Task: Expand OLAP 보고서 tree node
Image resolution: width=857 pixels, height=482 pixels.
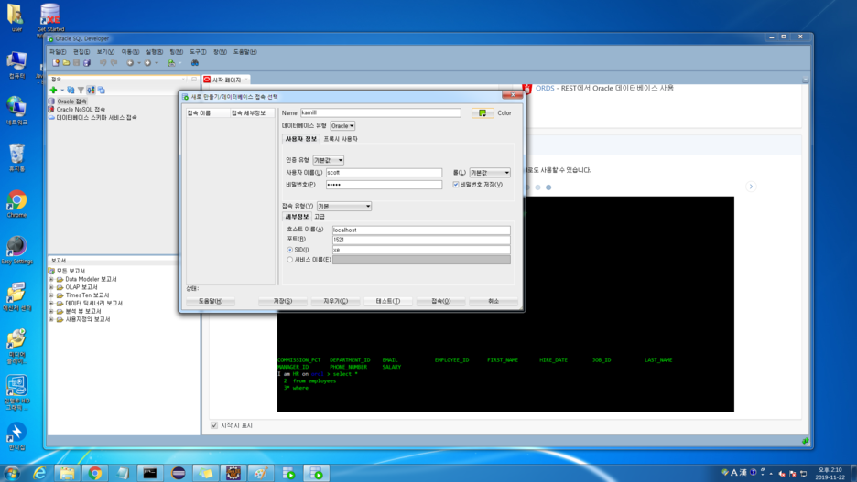Action: tap(51, 287)
